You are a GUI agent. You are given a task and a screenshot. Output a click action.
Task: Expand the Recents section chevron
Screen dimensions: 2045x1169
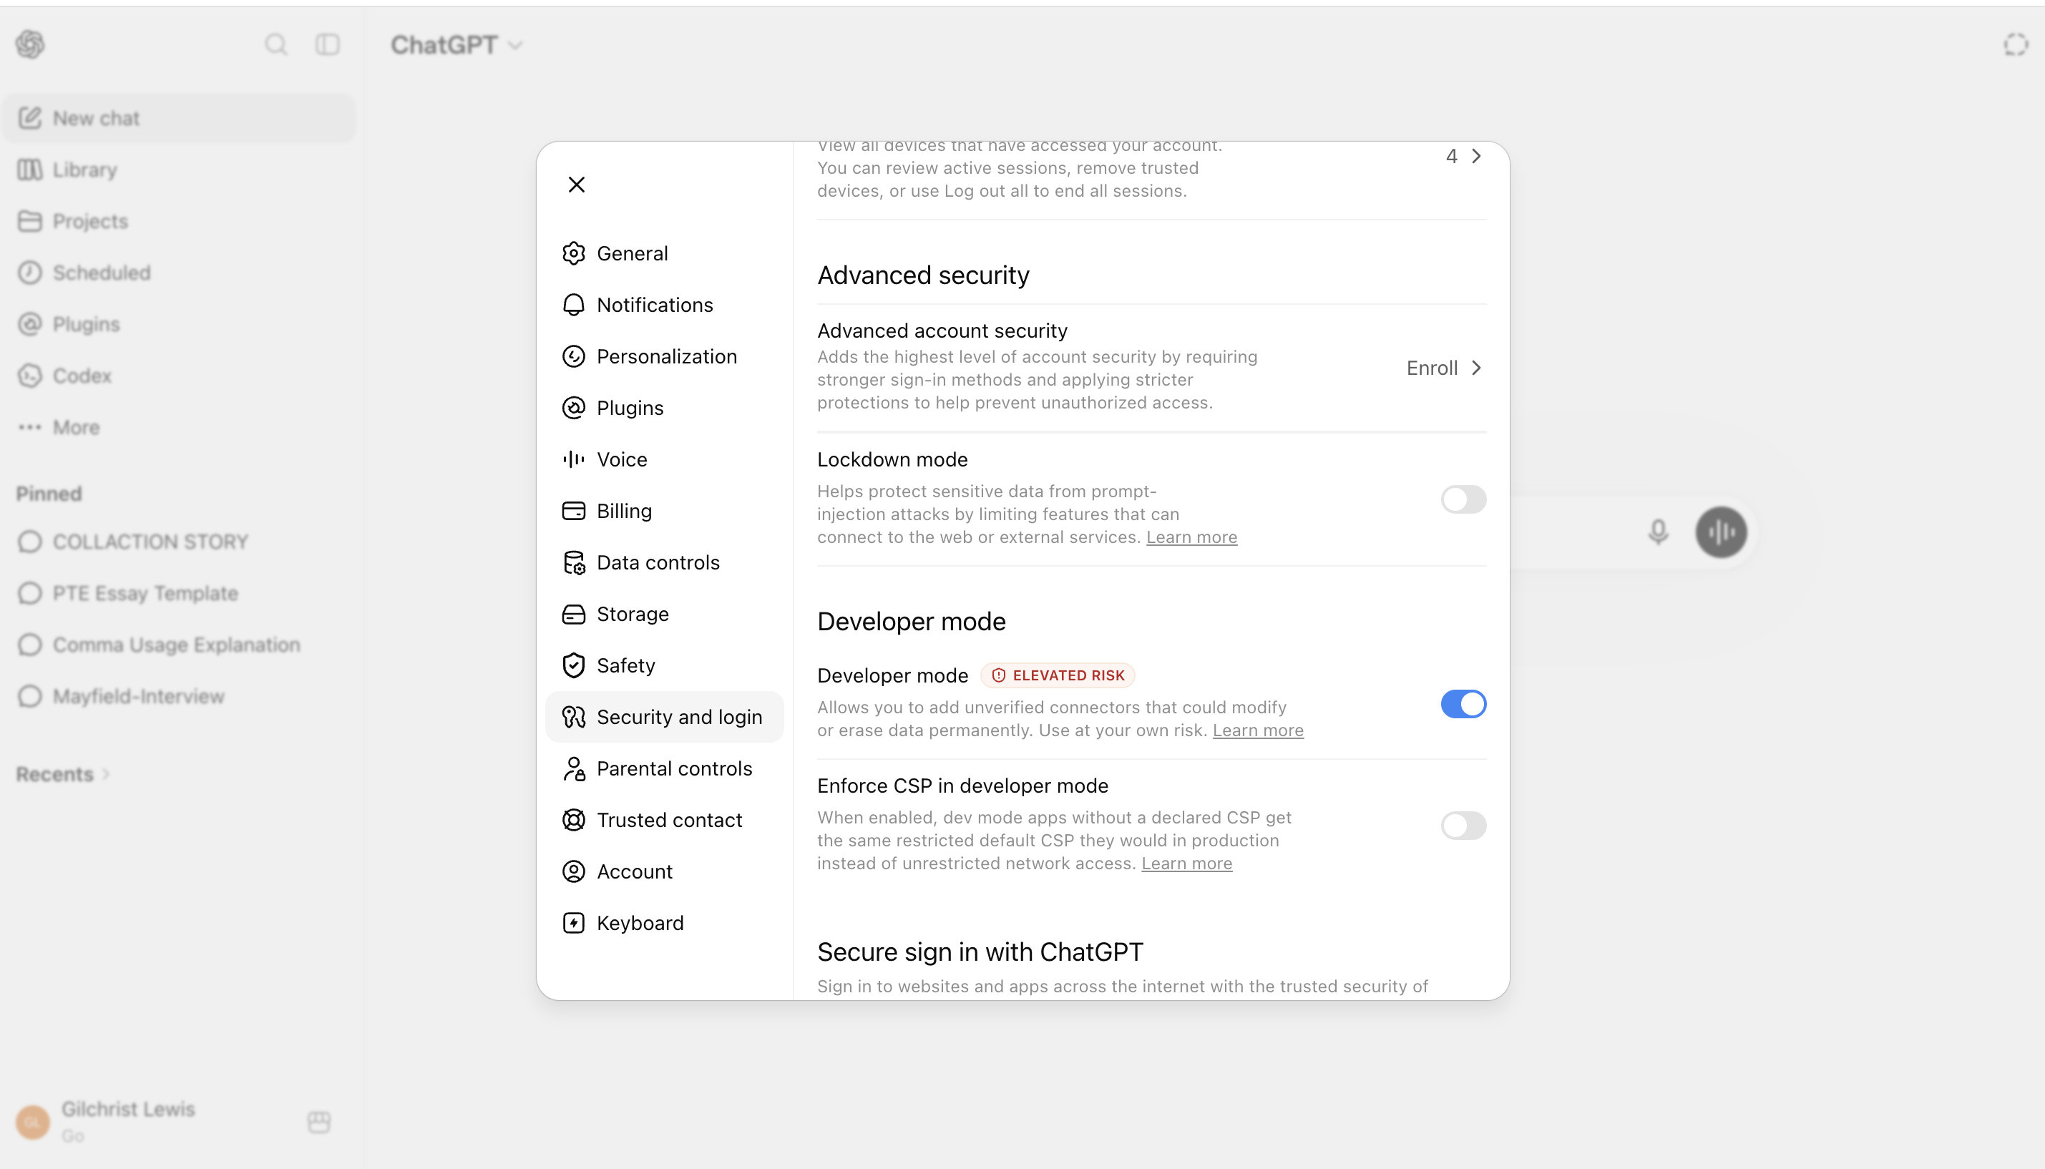[x=106, y=775]
